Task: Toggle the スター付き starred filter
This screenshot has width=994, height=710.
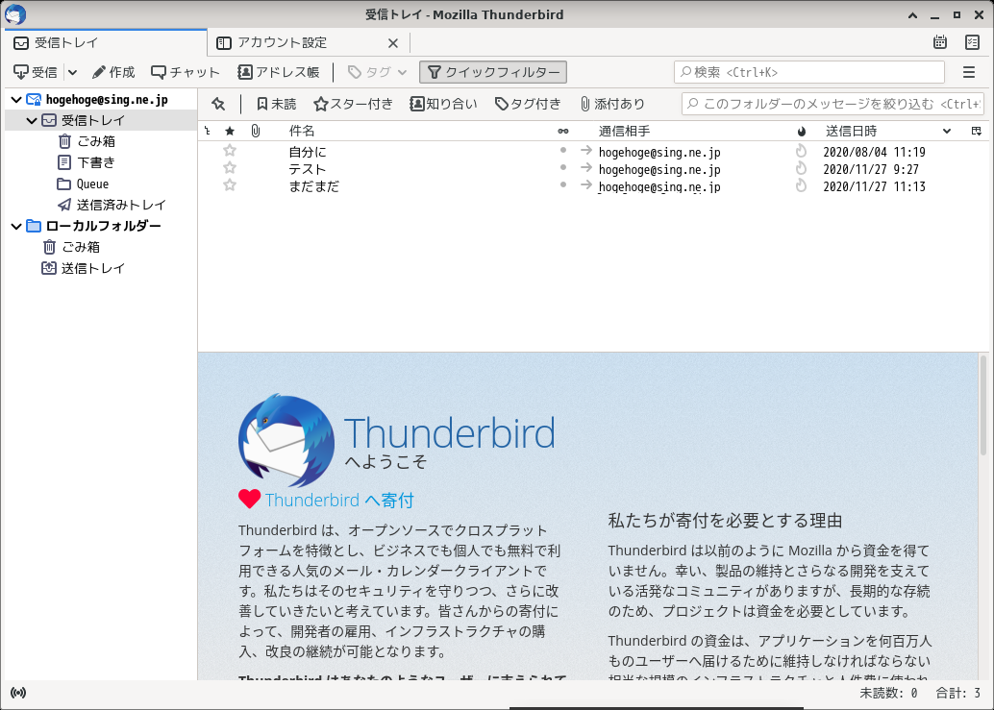Action: (353, 104)
